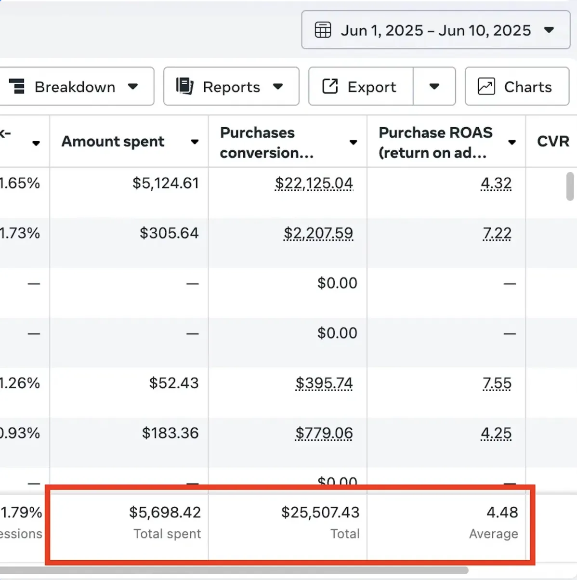Expand the Breakdown dropdown arrow
This screenshot has height=580, width=577.
[133, 87]
